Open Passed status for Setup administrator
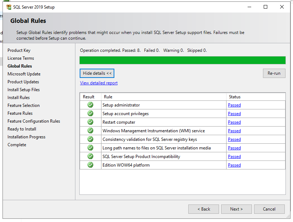This screenshot has height=222, width=293. click(x=234, y=105)
